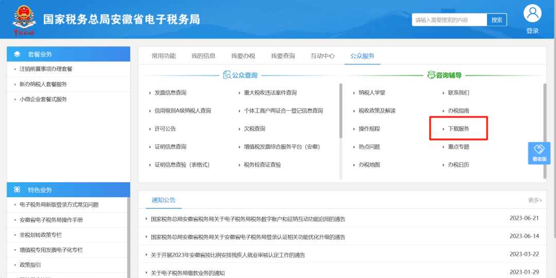Switch to the 常用功能 tab
556x278 pixels.
pos(164,56)
